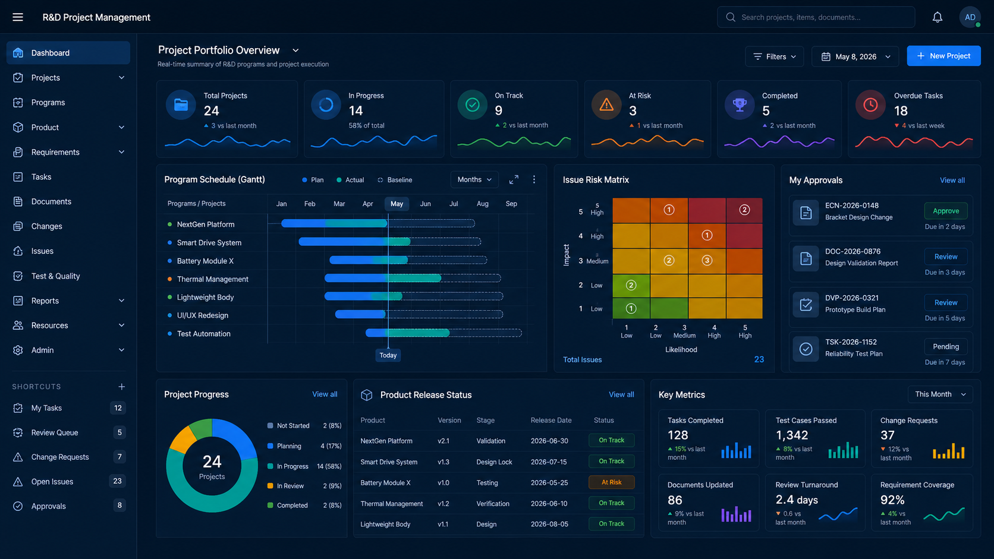Click the Documents sidebar icon
The height and width of the screenshot is (559, 994).
(18, 201)
